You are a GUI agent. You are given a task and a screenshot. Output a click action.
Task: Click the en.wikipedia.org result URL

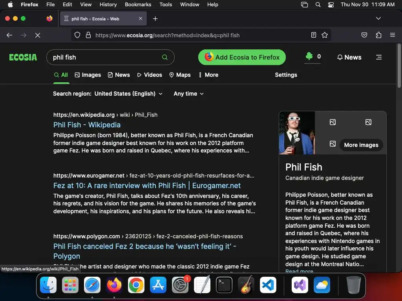point(105,115)
